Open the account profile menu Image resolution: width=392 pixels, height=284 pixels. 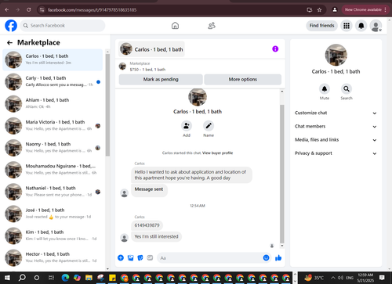376,26
